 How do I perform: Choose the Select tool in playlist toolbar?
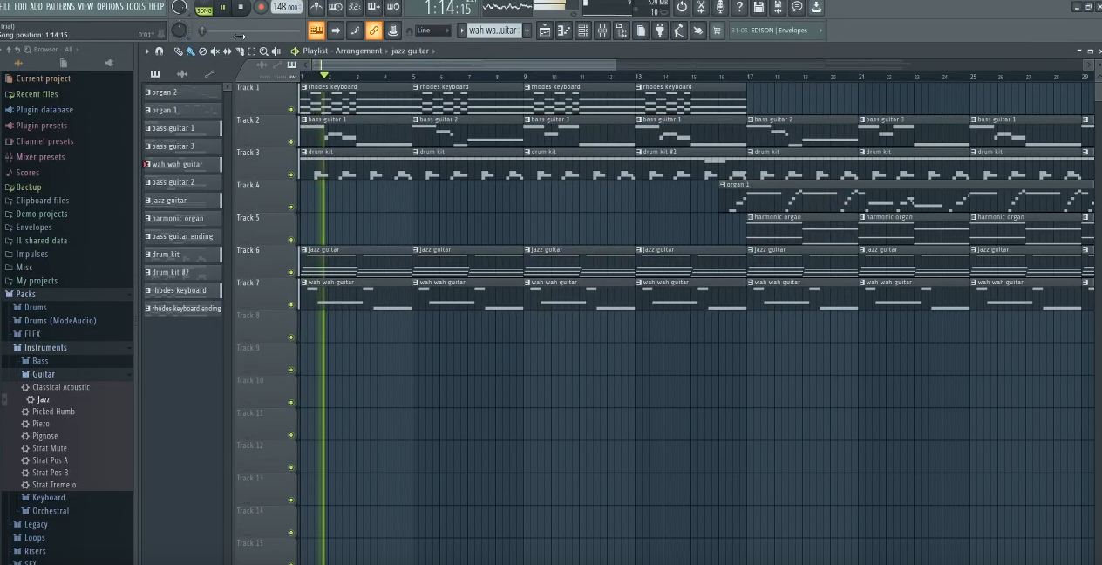tap(251, 51)
